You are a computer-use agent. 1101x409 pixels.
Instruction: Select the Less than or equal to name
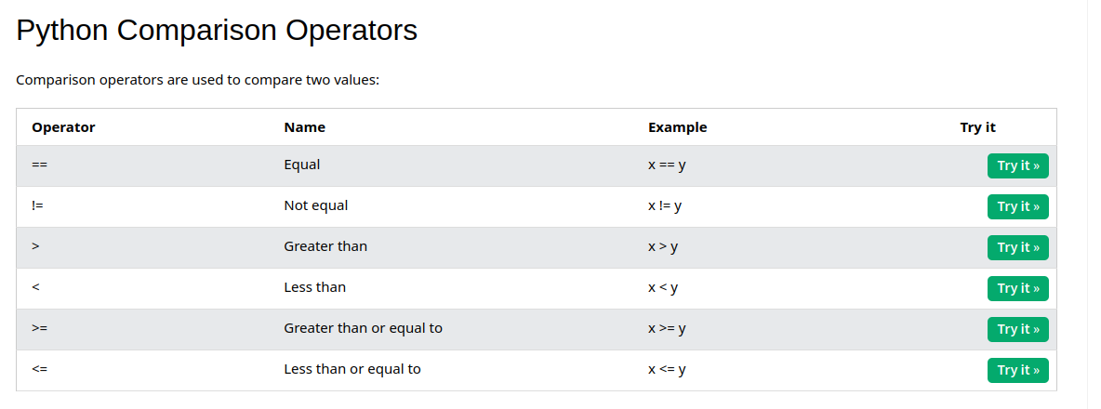pyautogui.click(x=352, y=369)
